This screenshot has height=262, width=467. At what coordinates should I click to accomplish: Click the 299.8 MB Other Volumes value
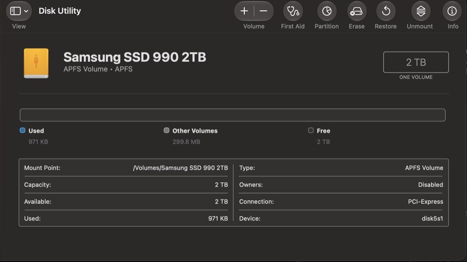click(186, 142)
